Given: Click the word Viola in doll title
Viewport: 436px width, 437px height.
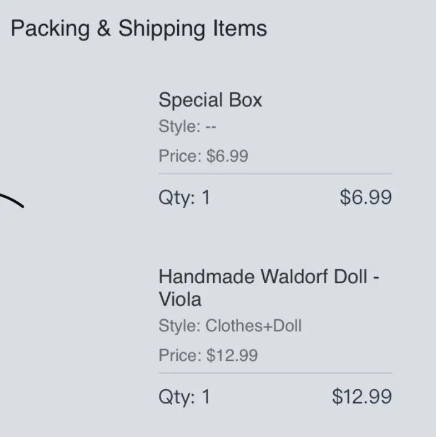Looking at the screenshot, I should 180,299.
